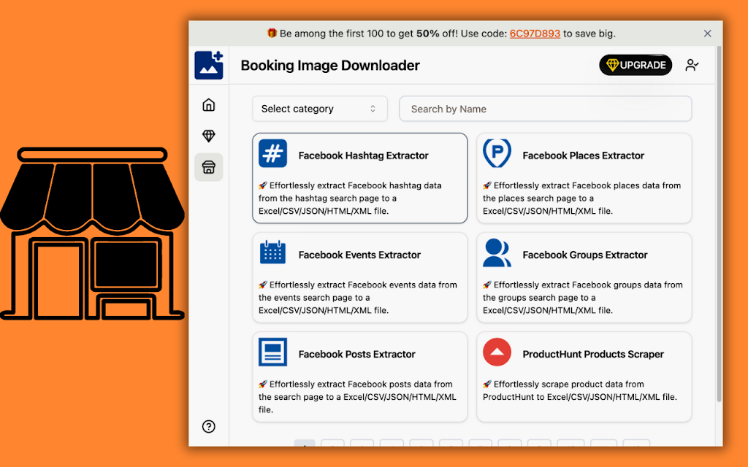Dismiss the promo banner with X
The image size is (748, 467).
(x=707, y=34)
